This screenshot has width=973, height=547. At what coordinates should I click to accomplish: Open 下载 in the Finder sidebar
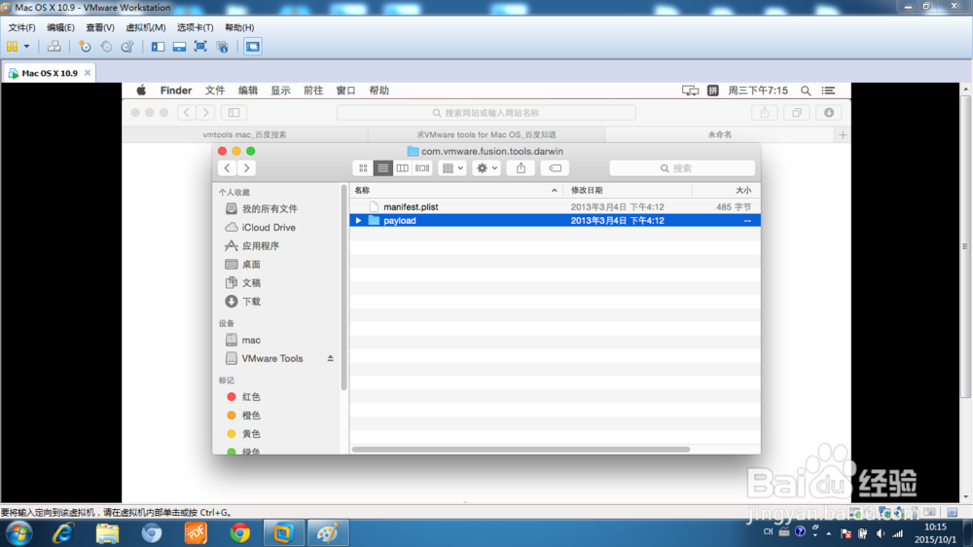[x=251, y=301]
